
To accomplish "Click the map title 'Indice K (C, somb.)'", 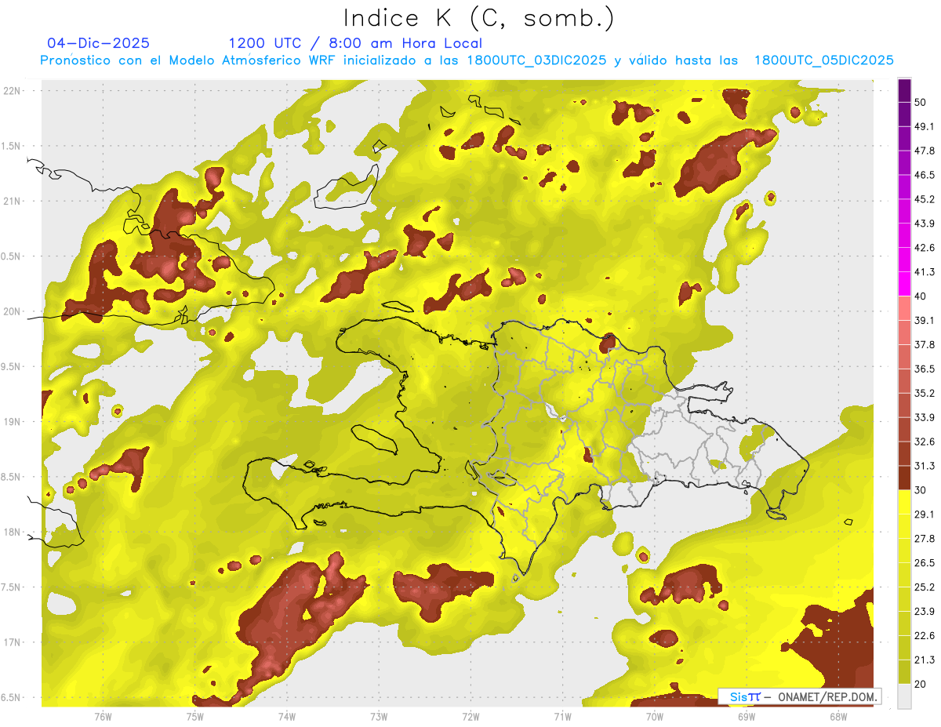I will (478, 18).
